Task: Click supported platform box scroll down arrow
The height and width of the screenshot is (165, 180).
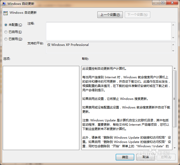Action: point(173,51)
